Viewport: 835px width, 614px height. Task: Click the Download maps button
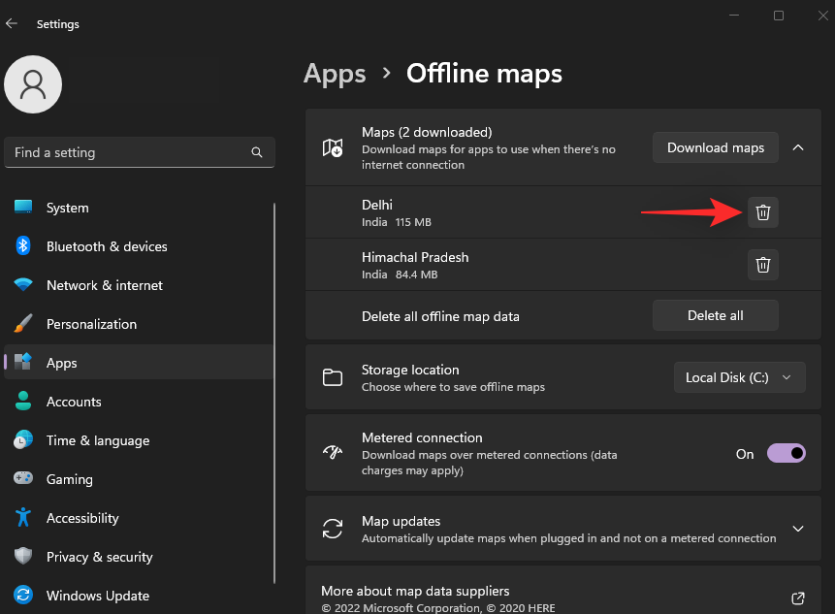pos(715,147)
